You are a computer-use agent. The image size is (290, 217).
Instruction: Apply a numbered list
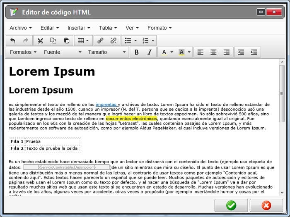pos(145,41)
